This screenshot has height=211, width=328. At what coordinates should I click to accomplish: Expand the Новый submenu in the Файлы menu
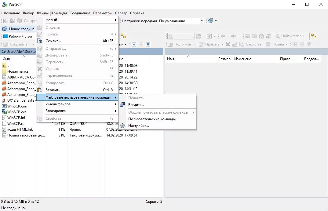(77, 20)
